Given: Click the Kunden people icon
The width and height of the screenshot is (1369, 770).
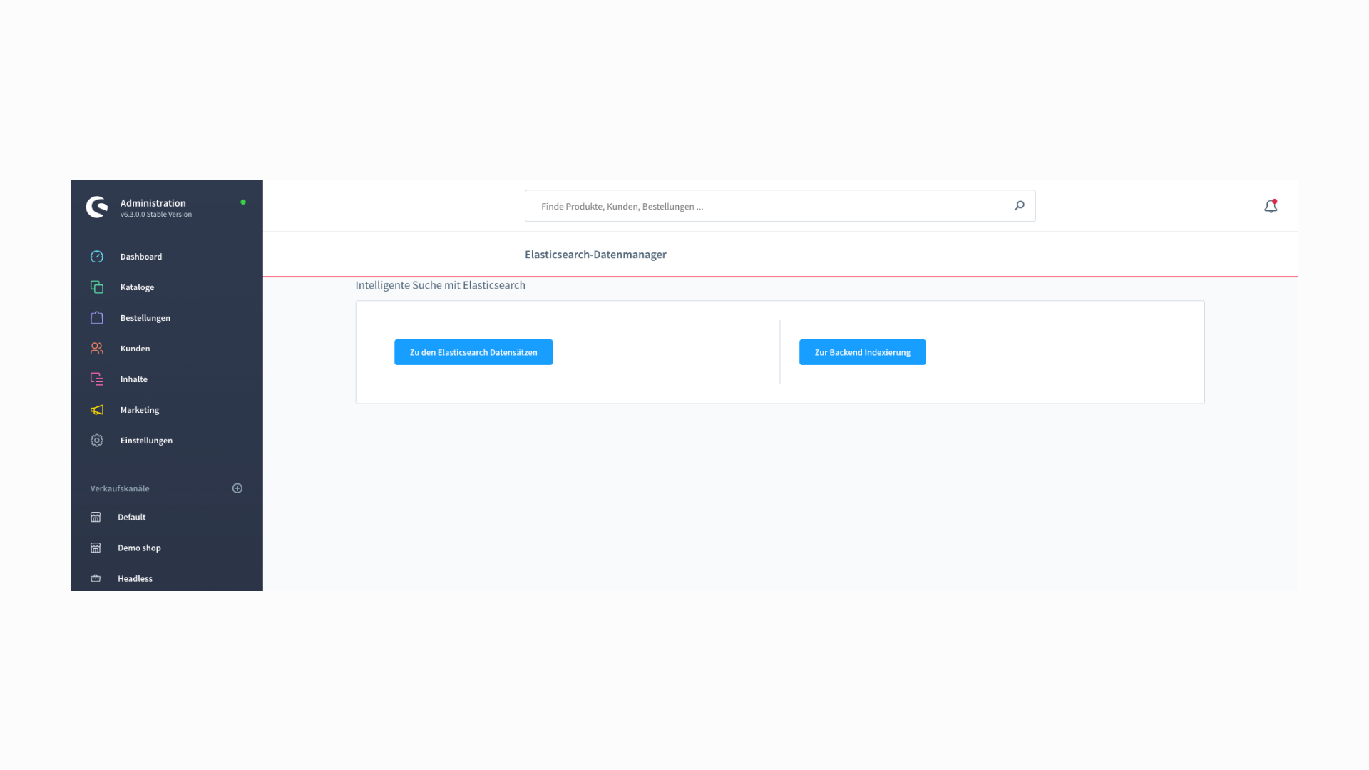Looking at the screenshot, I should point(97,349).
